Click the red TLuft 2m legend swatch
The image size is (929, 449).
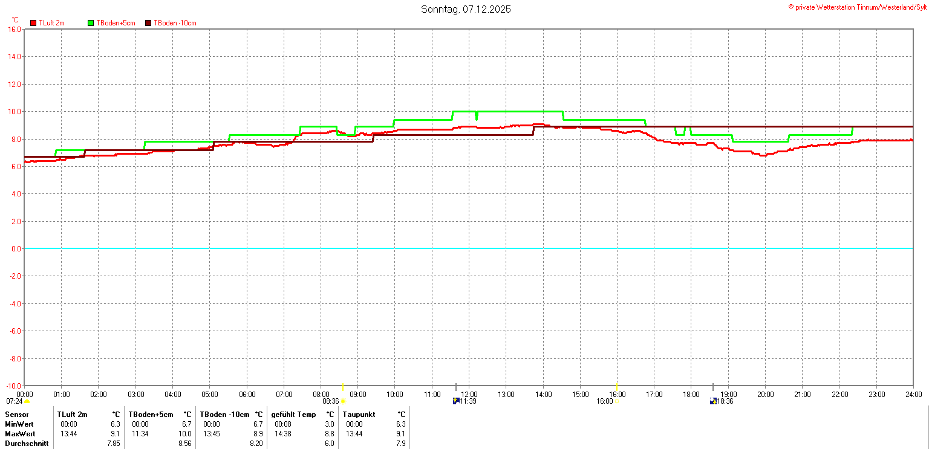tap(33, 23)
